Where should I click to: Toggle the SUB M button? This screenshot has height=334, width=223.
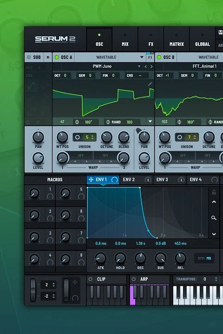click(48, 58)
